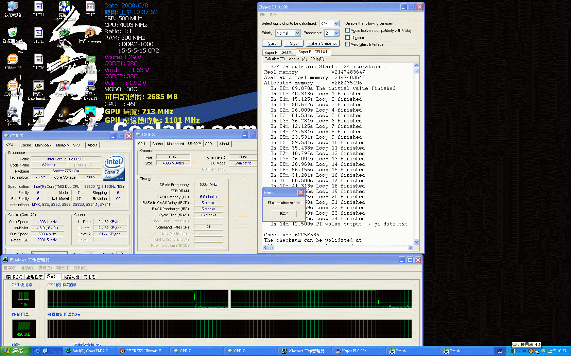Screen dimensions: 571x356
Task: Click the Internet Explorer quick launch icon
Action: (x=37, y=351)
